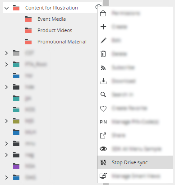Click the trash can Delete icon

[103, 54]
